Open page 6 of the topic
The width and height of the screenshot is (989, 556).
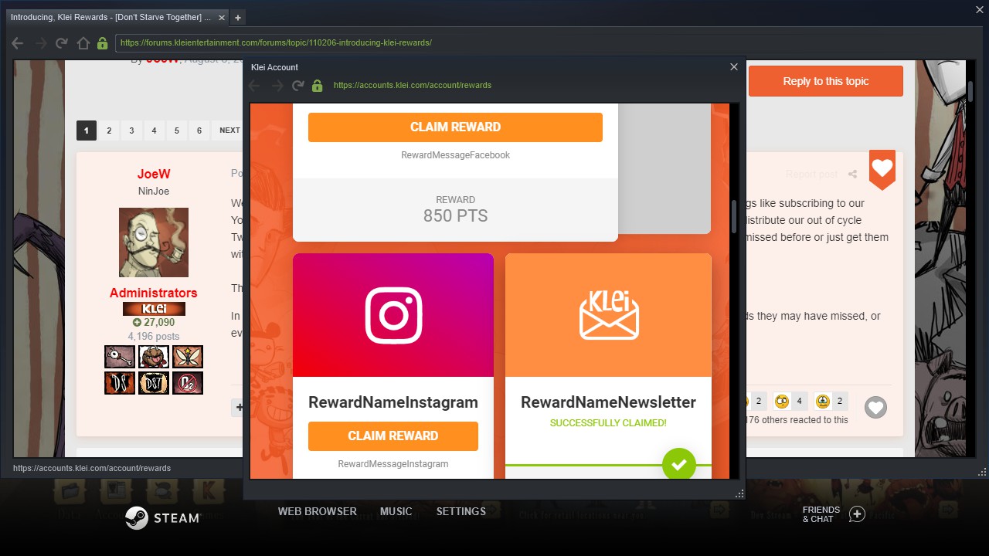199,131
